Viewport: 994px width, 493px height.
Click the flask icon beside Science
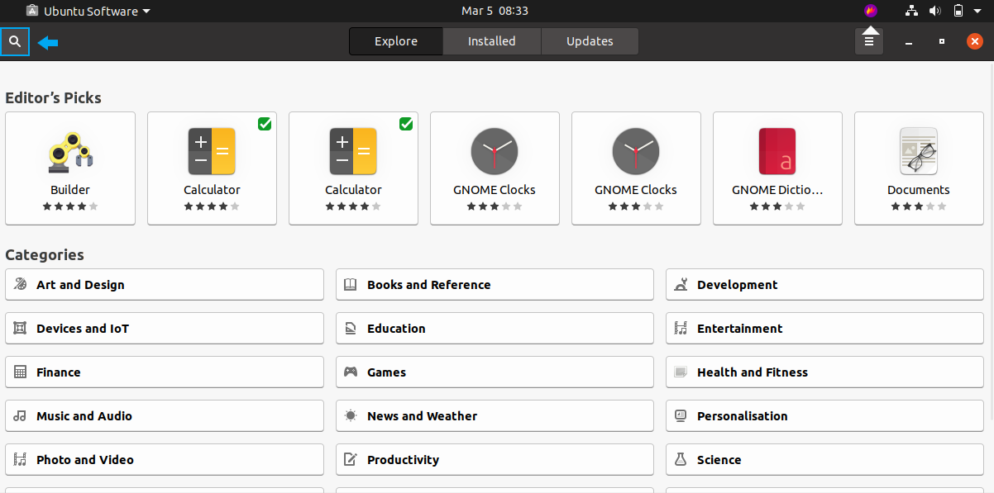point(681,460)
